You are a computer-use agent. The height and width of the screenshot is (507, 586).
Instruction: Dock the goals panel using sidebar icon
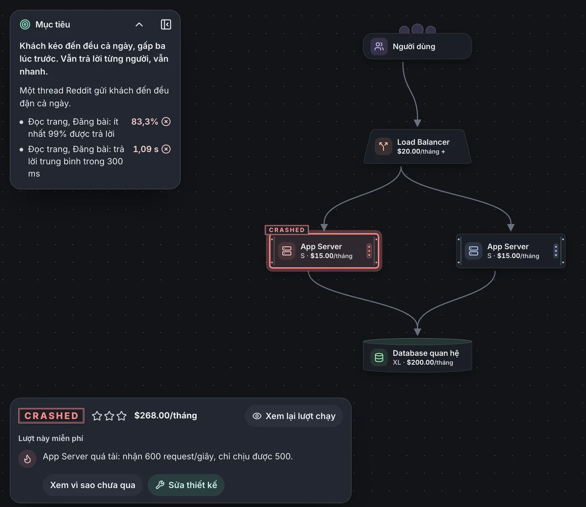click(x=166, y=24)
